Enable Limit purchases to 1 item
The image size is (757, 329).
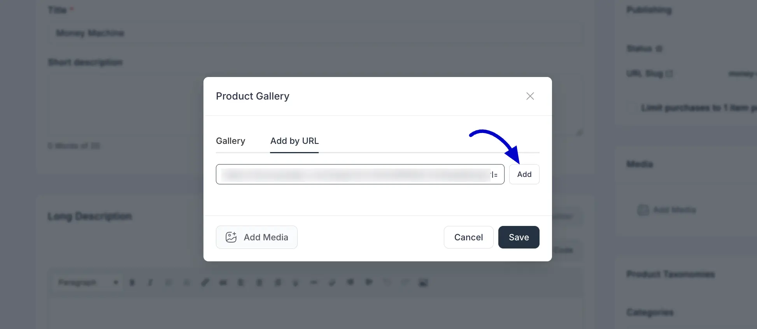point(633,108)
